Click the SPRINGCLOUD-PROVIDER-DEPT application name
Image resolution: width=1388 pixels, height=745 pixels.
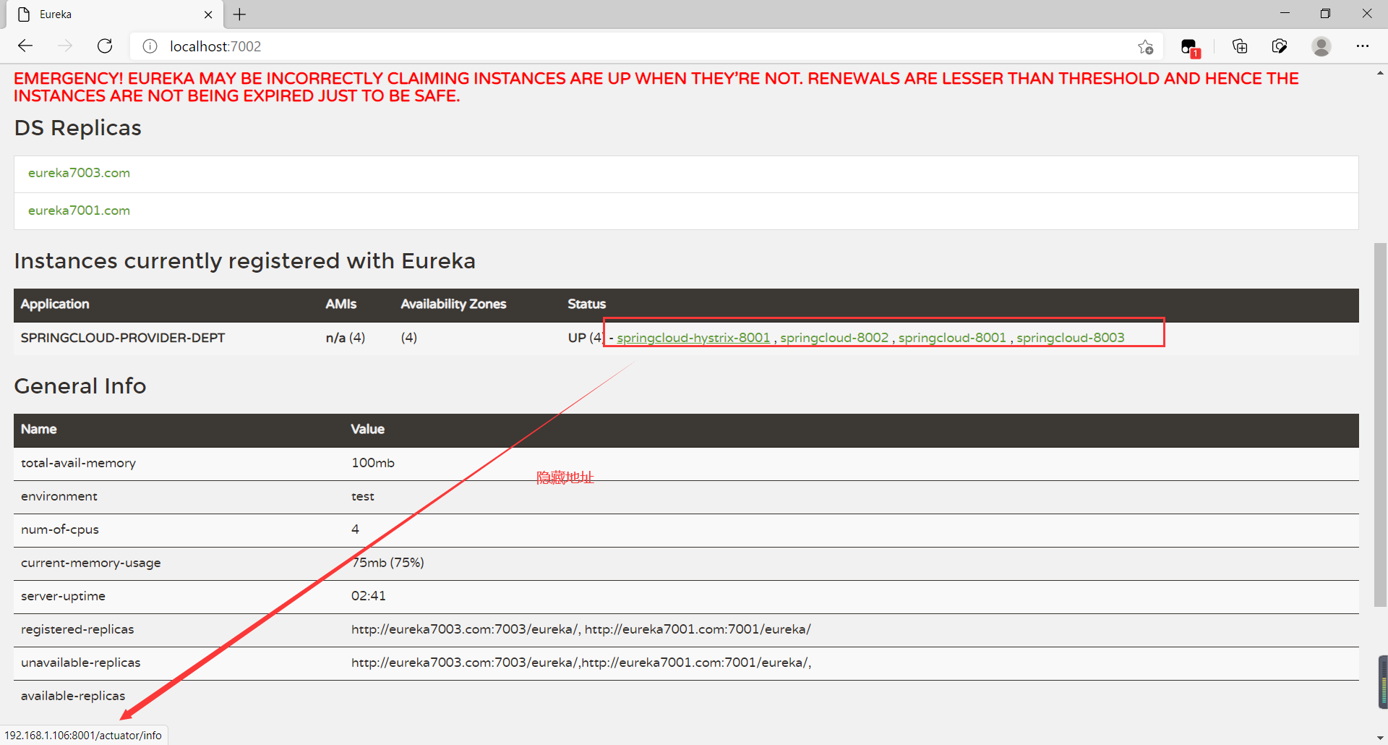click(123, 338)
